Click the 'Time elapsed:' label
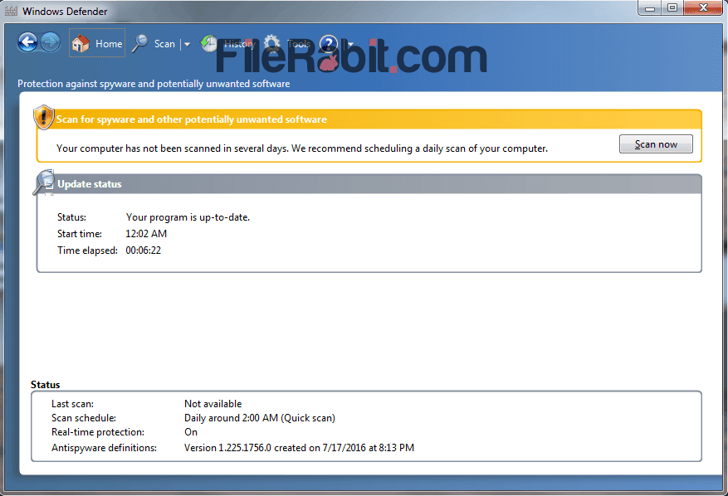This screenshot has width=728, height=496. point(87,250)
